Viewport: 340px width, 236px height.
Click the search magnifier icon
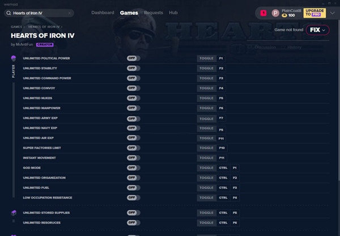pos(8,13)
